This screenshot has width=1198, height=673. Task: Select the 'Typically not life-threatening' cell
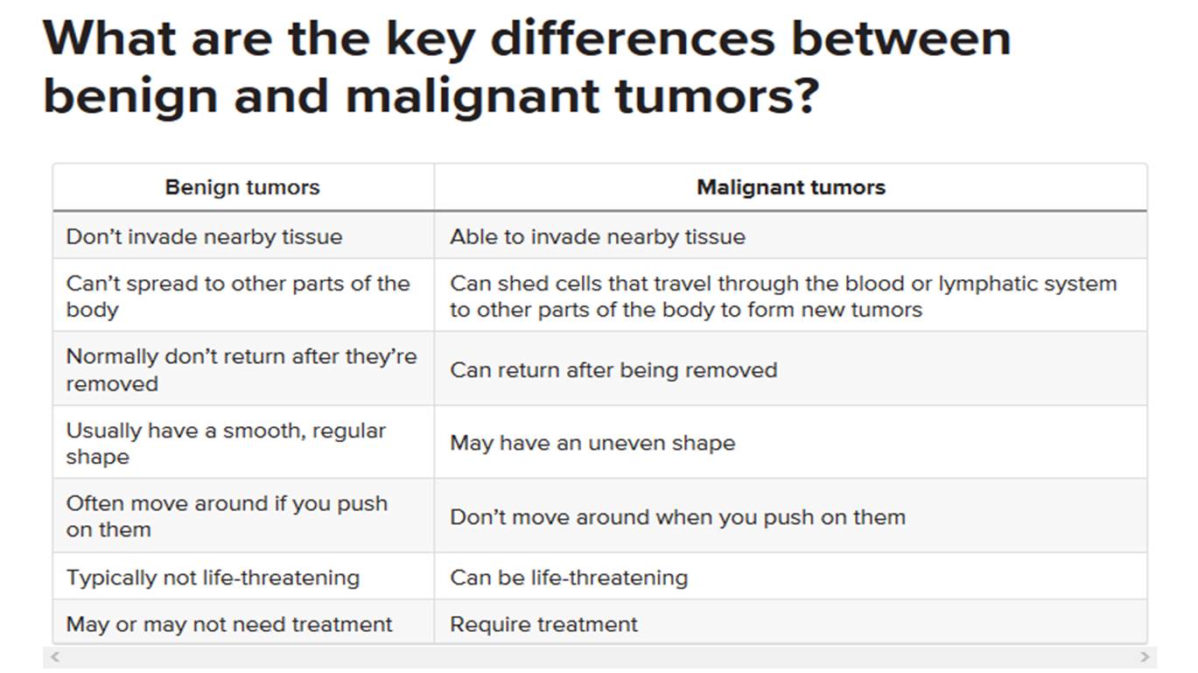coord(243,577)
